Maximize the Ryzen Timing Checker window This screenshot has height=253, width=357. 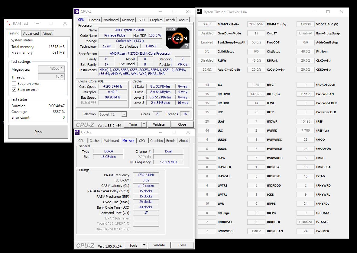[328, 12]
